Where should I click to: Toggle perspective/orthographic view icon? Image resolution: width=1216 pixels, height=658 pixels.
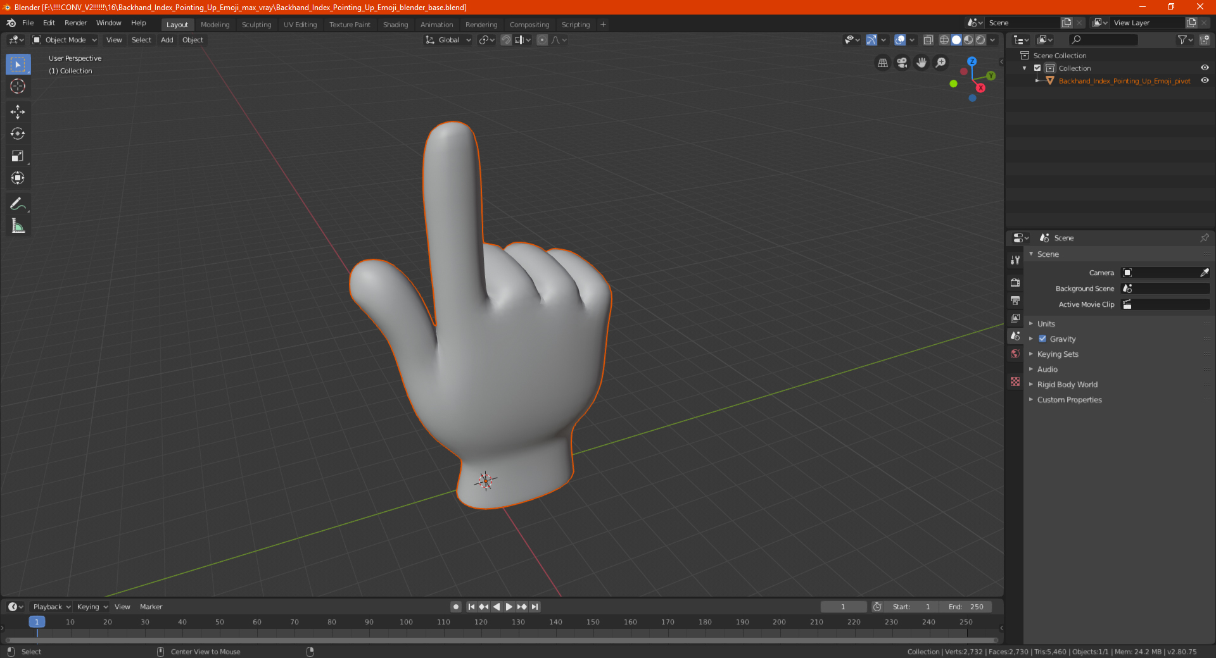coord(882,63)
